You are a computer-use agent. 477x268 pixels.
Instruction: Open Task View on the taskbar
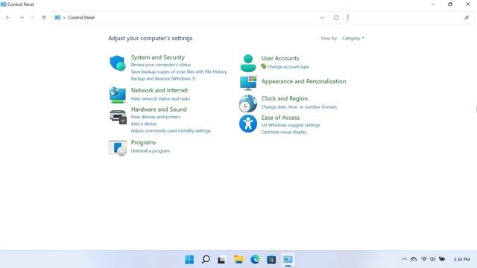[x=221, y=260]
